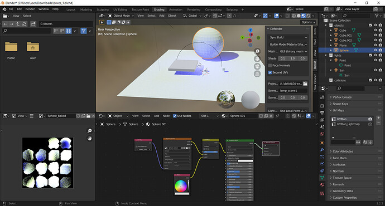The height and width of the screenshot is (206, 385).
Task: Open Object Data green triangle properties tab
Action: (322, 178)
